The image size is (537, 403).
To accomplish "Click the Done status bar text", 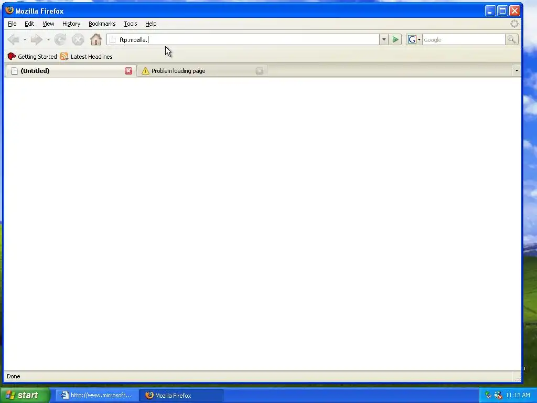I will click(13, 376).
